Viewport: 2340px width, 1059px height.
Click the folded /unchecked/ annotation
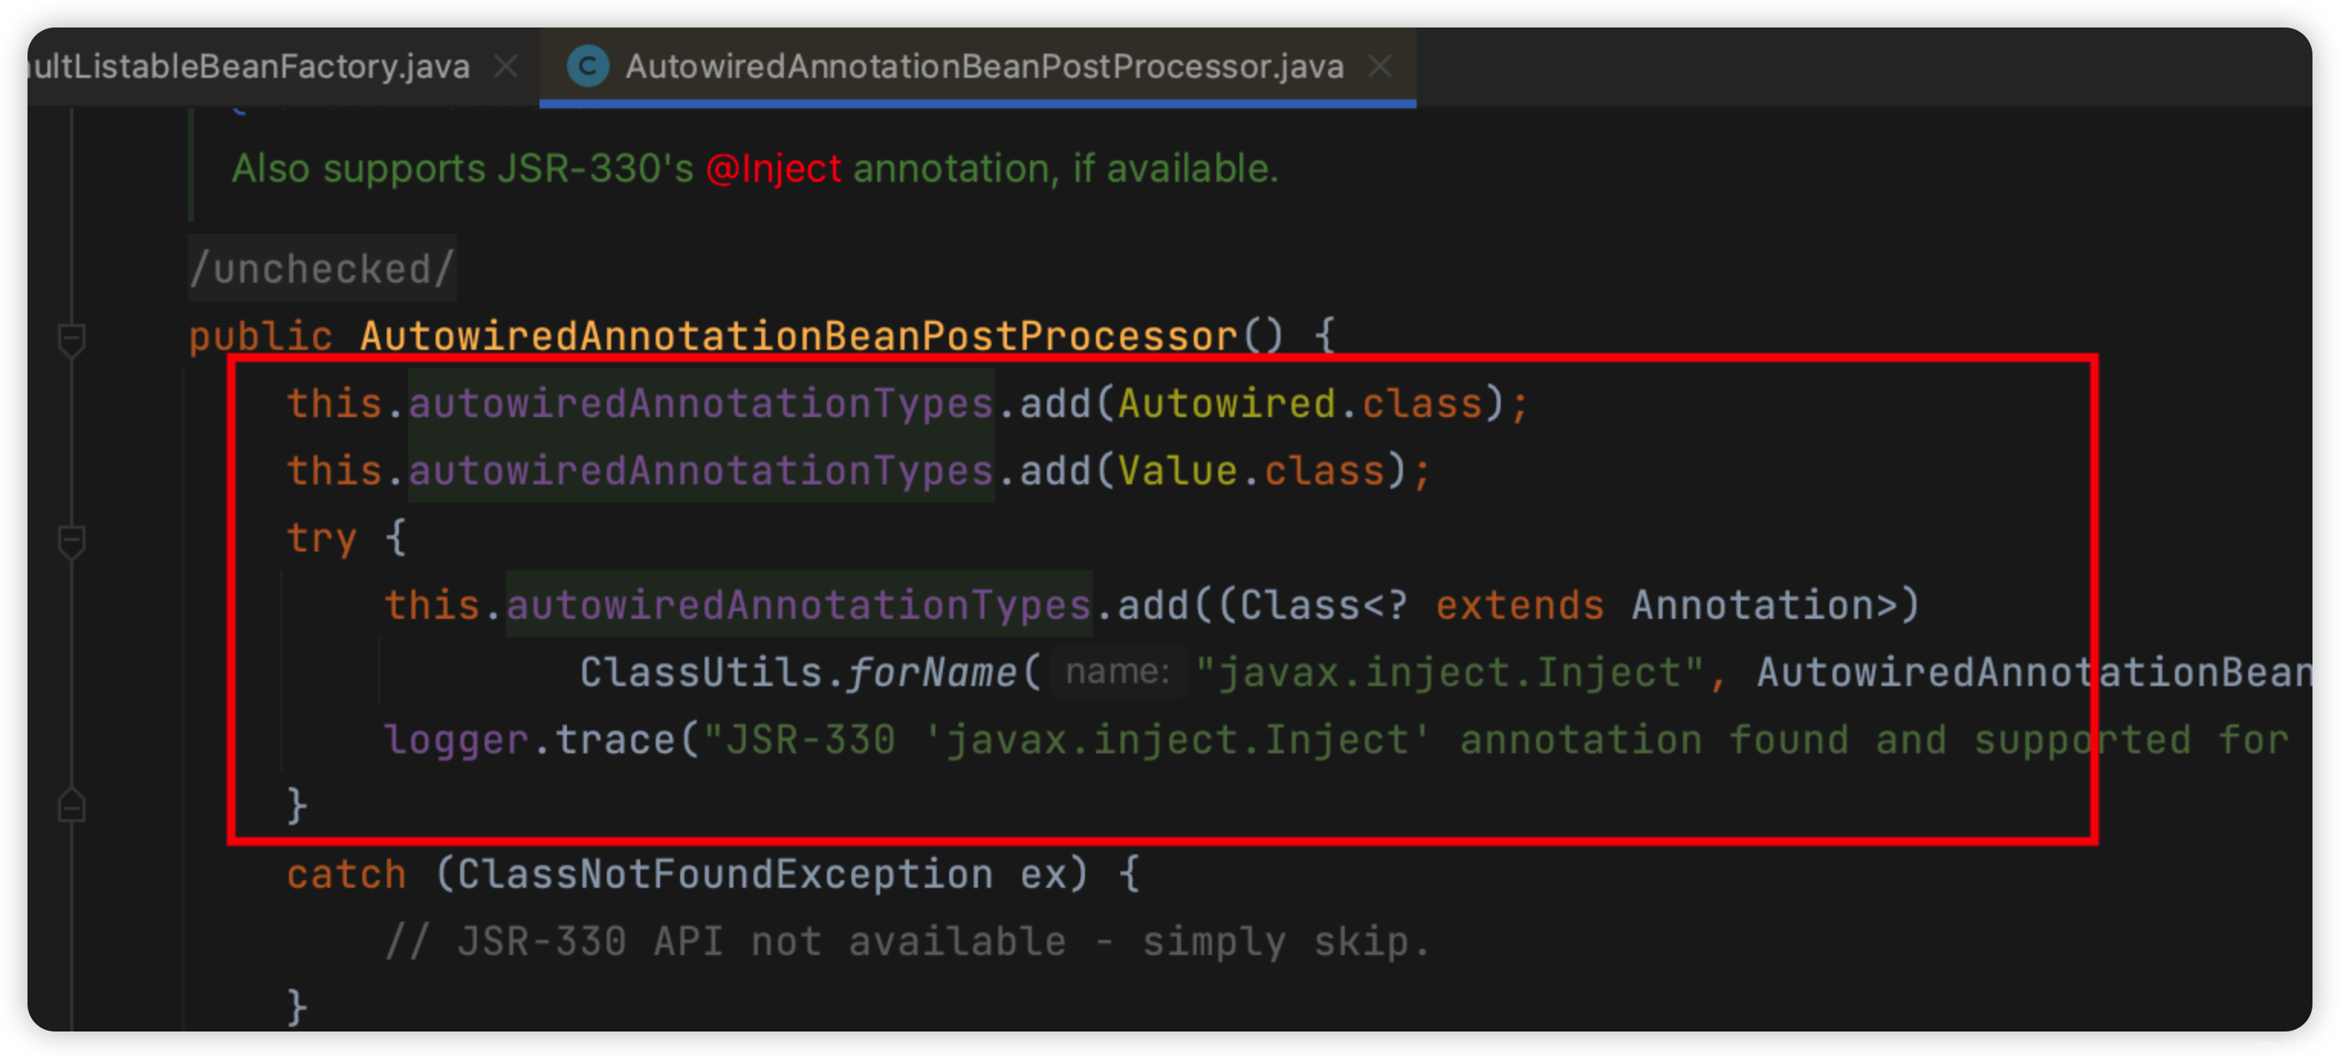click(322, 269)
